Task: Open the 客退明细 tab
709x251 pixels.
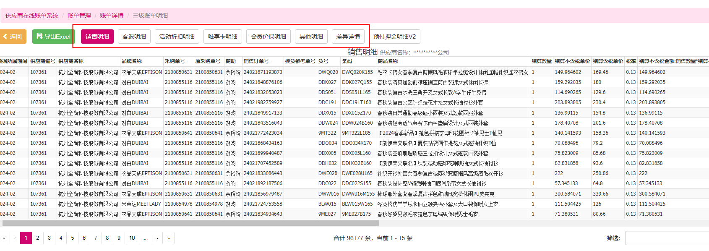Action: [x=134, y=37]
